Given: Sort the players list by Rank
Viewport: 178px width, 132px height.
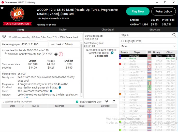Looking at the screenshot, I should (124, 52).
